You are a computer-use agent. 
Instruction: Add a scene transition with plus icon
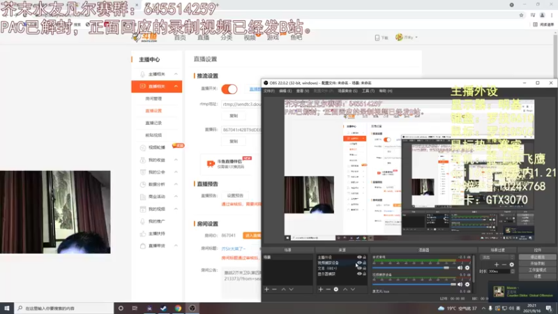coord(497,264)
